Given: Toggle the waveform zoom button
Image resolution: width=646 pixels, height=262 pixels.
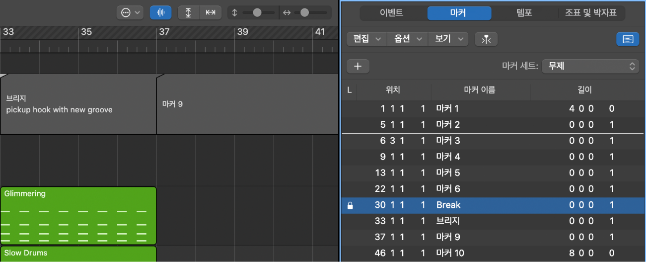Looking at the screenshot, I should (x=160, y=12).
